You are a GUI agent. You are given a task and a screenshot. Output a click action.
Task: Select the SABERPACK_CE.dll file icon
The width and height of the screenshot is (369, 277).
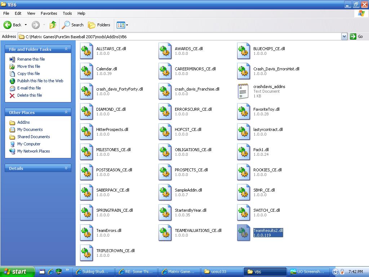click(x=86, y=193)
